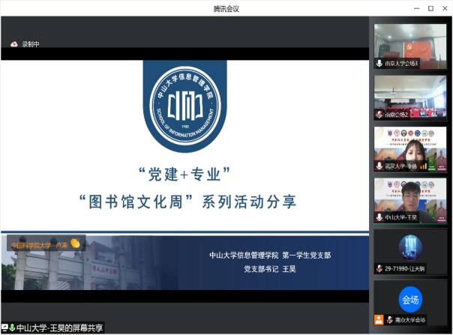This screenshot has width=453, height=335.
Task: Click the blue 会场 avatar circle
Action: (x=410, y=299)
